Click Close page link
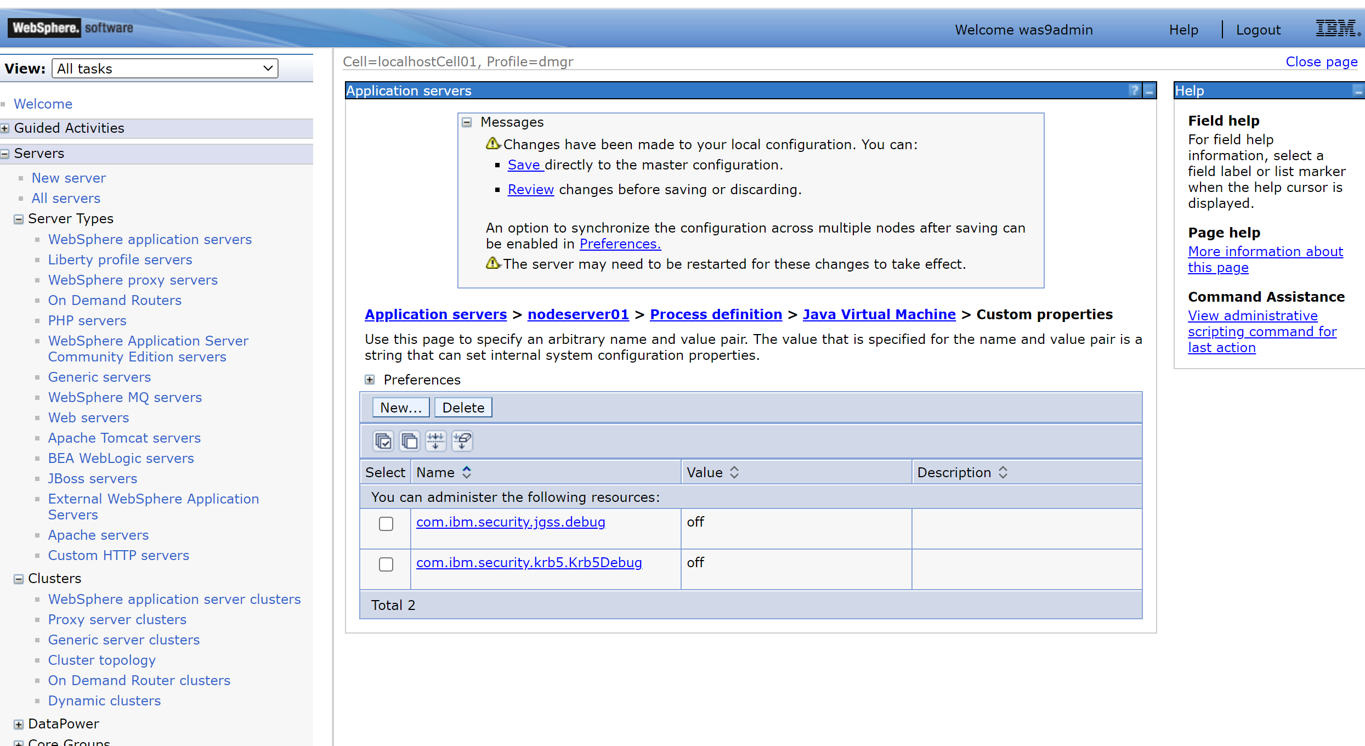 coord(1322,61)
